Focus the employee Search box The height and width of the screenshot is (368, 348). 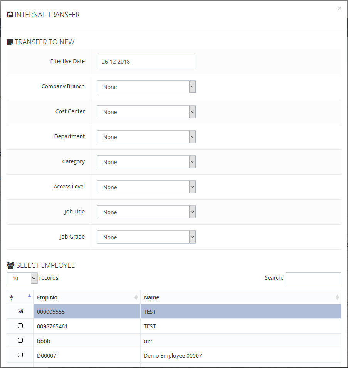click(x=313, y=278)
